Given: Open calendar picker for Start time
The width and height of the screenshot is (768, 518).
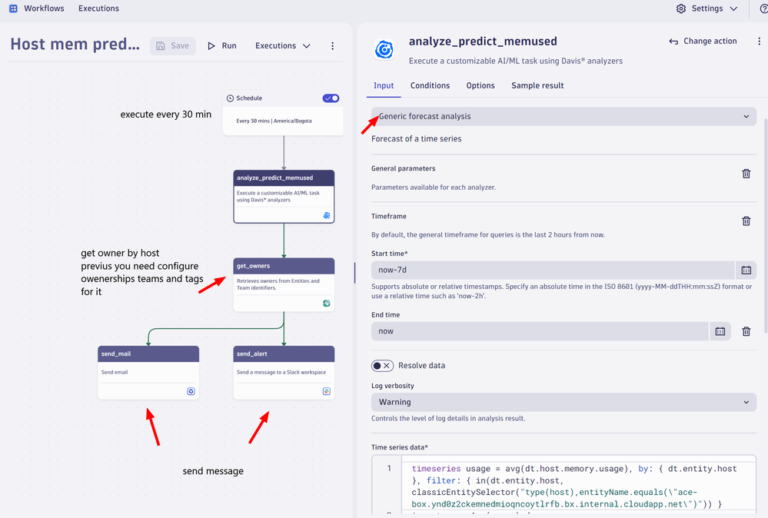Looking at the screenshot, I should point(746,271).
